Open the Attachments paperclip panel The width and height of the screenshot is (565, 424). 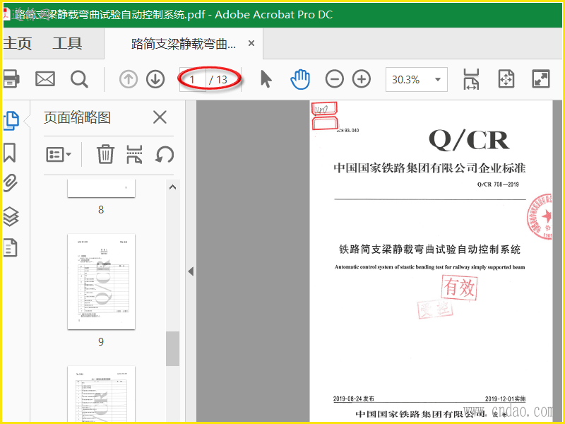coord(11,183)
